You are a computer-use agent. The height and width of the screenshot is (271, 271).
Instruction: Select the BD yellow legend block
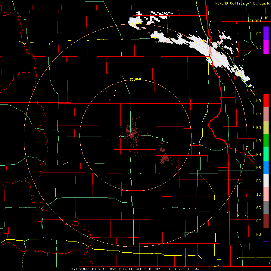[x=266, y=128]
